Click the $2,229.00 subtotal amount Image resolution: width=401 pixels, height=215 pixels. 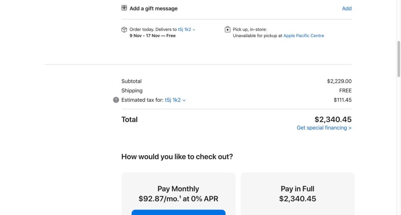pos(339,81)
